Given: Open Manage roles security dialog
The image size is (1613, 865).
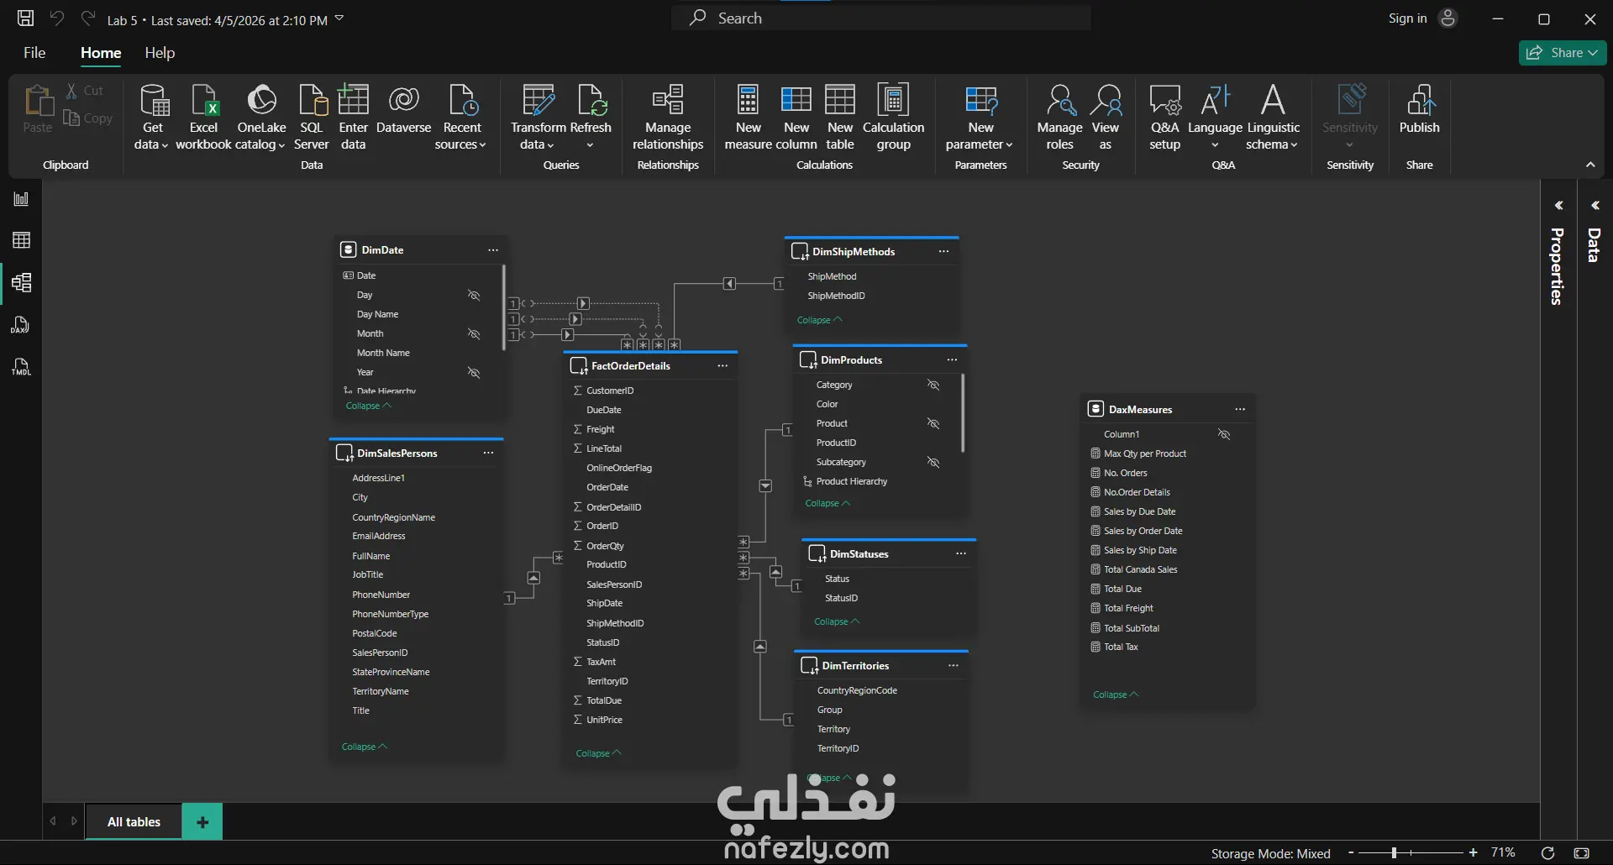Looking at the screenshot, I should click(x=1059, y=118).
